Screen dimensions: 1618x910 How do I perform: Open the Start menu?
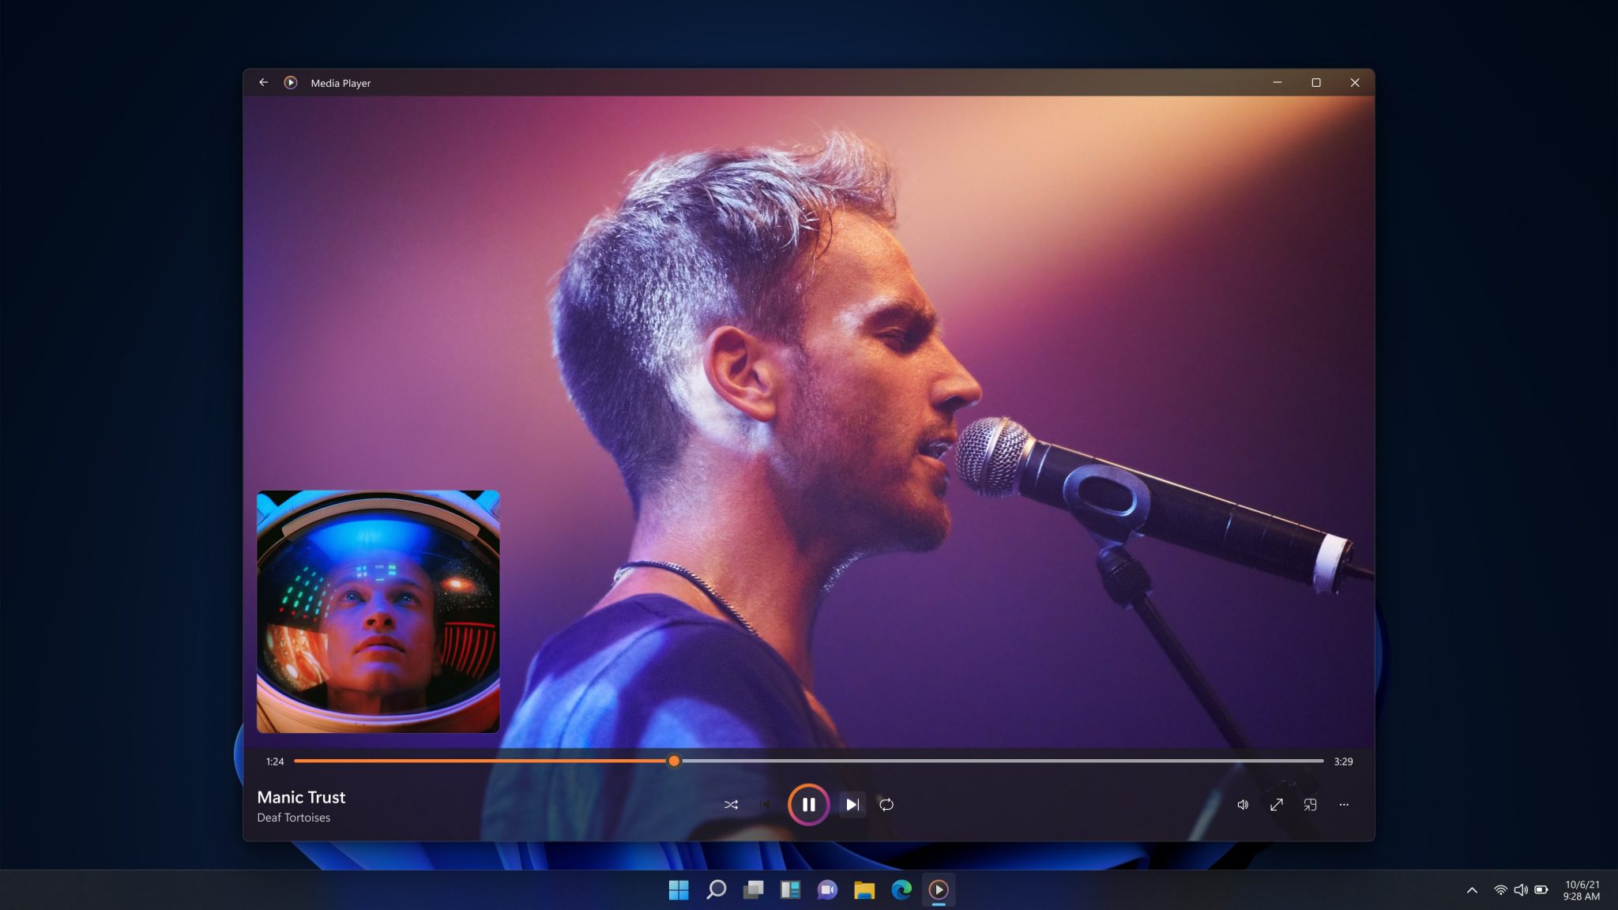pos(679,890)
